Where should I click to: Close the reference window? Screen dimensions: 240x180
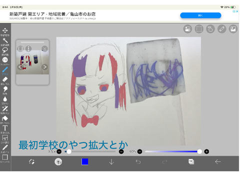tap(44, 49)
